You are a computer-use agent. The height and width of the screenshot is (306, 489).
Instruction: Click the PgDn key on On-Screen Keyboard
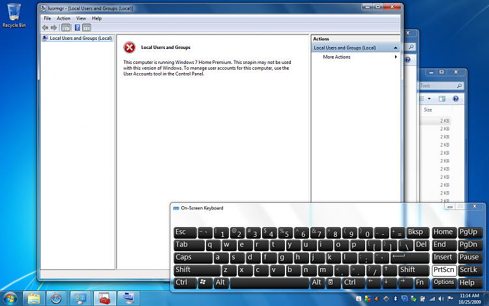point(470,245)
